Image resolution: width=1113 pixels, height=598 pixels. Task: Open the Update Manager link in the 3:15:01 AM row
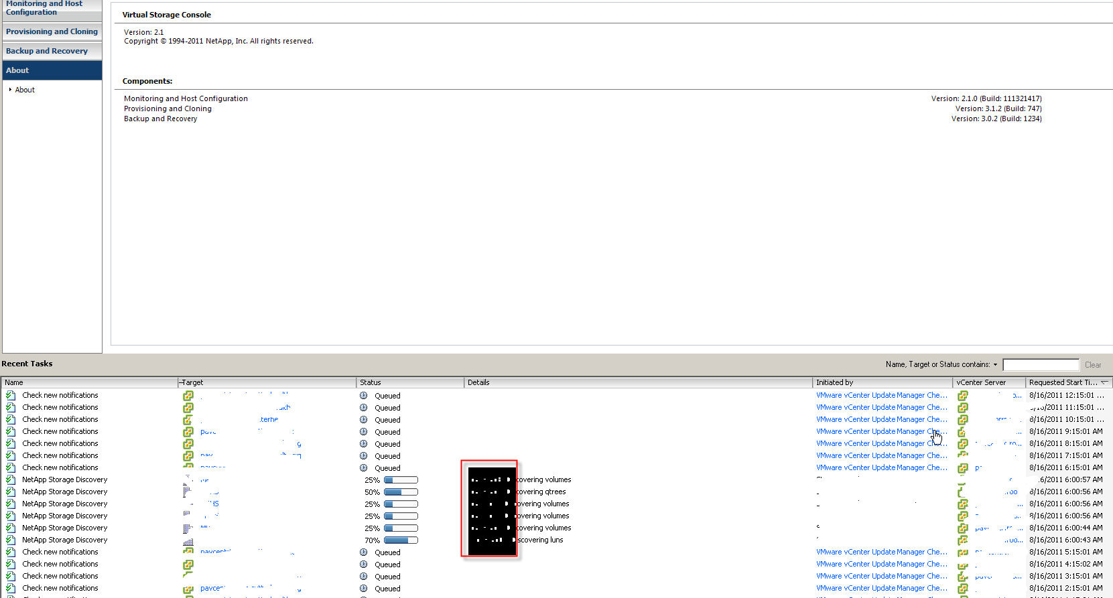point(882,576)
